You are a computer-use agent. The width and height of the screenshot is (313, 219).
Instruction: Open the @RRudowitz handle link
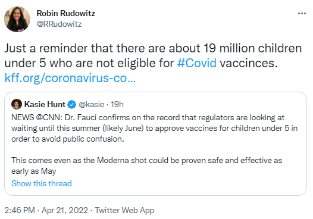(59, 24)
